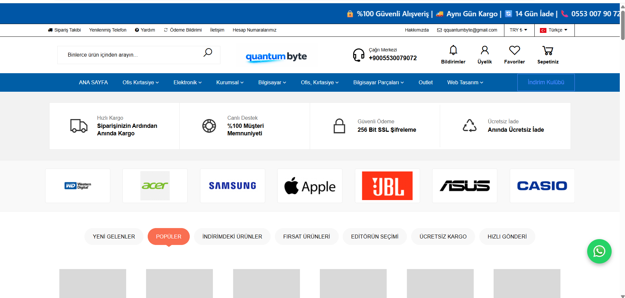Select the İNDİRİMDEKİ ÜRÜNLER tab
Image resolution: width=625 pixels, height=298 pixels.
pos(232,237)
